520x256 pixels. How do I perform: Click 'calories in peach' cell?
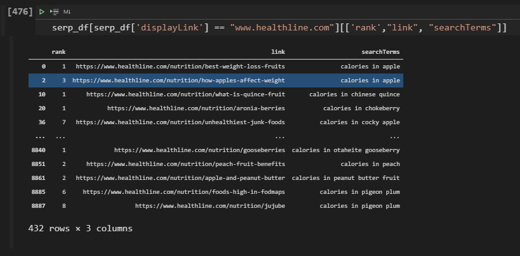tap(370, 164)
